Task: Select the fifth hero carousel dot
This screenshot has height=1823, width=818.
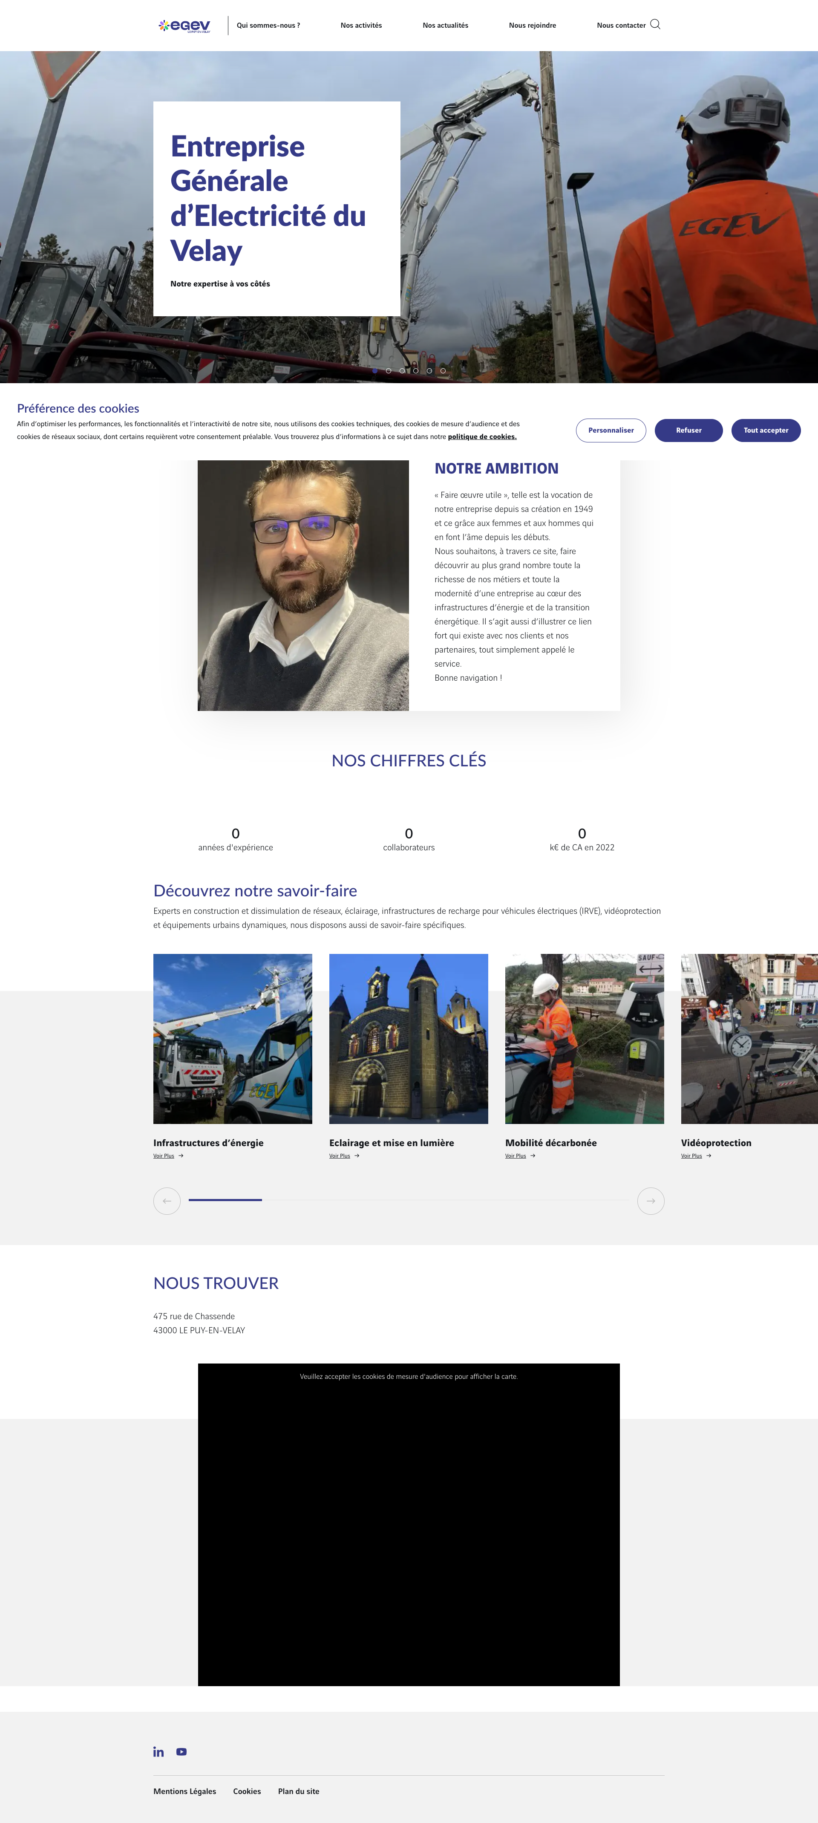Action: [x=429, y=371]
